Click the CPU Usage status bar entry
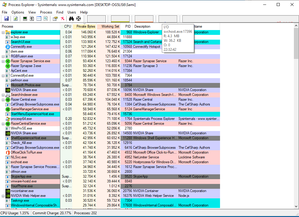 [x=15, y=213]
